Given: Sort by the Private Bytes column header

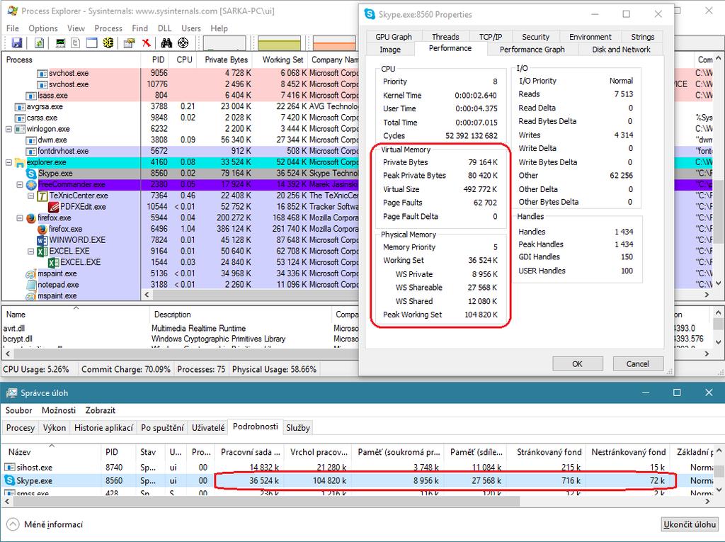Looking at the screenshot, I should tap(226, 60).
